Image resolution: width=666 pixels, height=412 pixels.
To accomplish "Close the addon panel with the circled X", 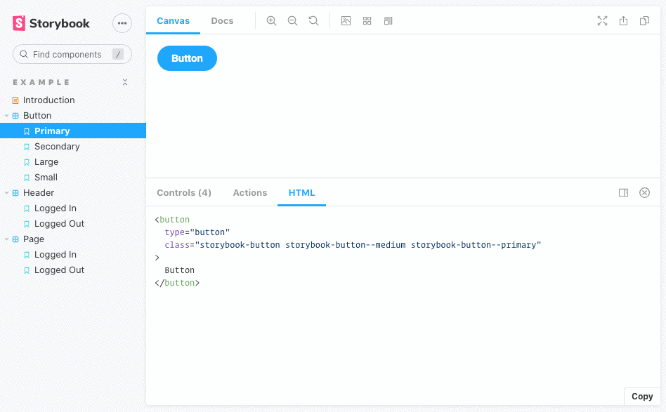I will [x=644, y=192].
